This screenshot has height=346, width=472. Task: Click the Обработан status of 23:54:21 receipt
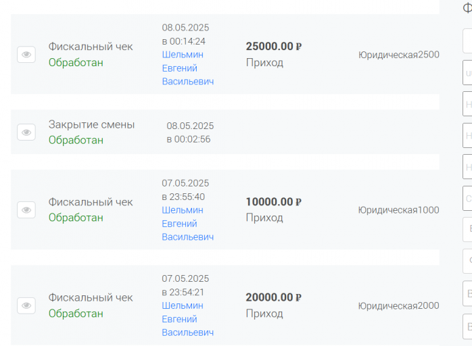[x=76, y=314]
